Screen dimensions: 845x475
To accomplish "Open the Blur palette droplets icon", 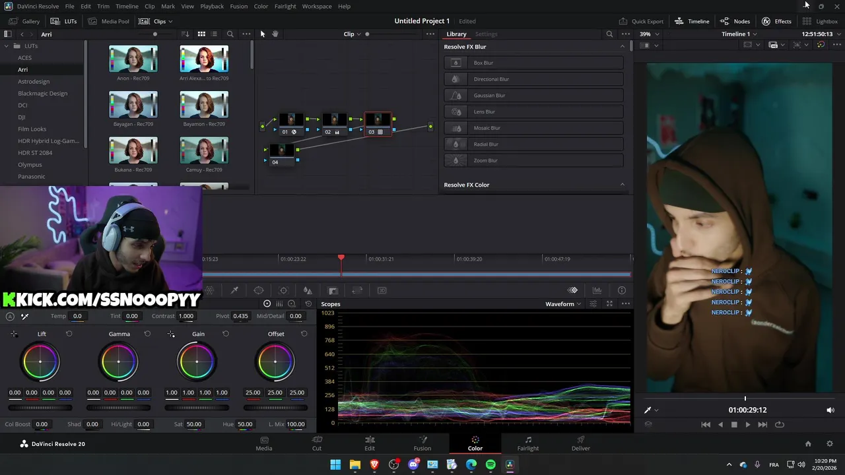I will click(308, 290).
